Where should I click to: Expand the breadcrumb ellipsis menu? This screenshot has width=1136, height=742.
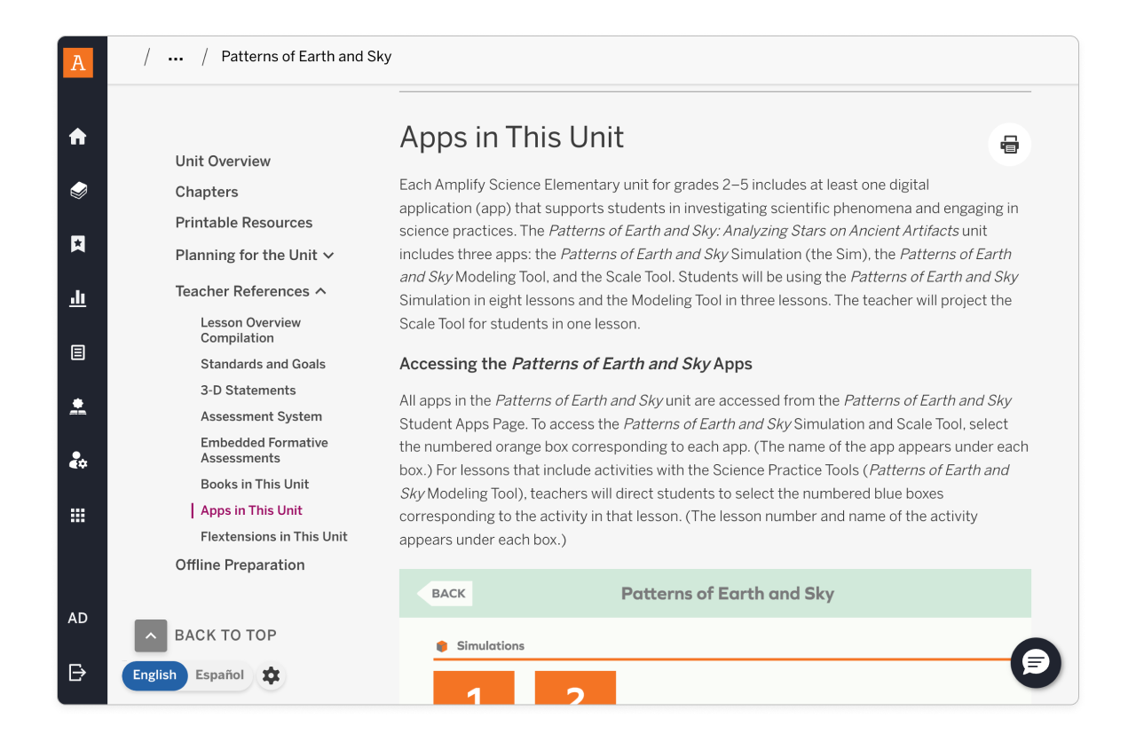click(x=175, y=56)
